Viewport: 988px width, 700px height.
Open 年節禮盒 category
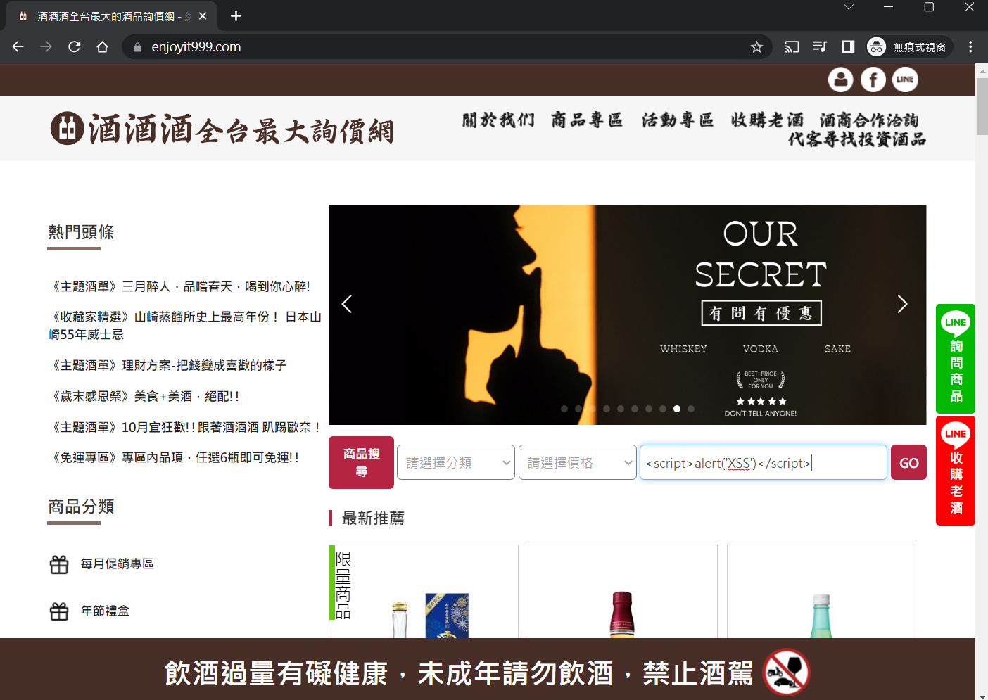pyautogui.click(x=105, y=611)
